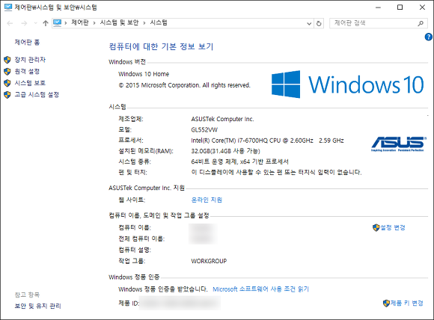Click the Intel Core i7-6700HQ processor text
This screenshot has height=320, width=434.
click(x=267, y=141)
